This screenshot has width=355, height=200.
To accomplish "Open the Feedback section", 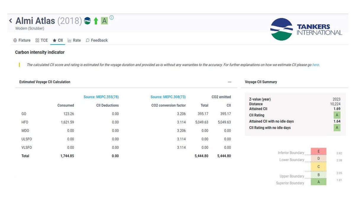I will tap(96, 40).
